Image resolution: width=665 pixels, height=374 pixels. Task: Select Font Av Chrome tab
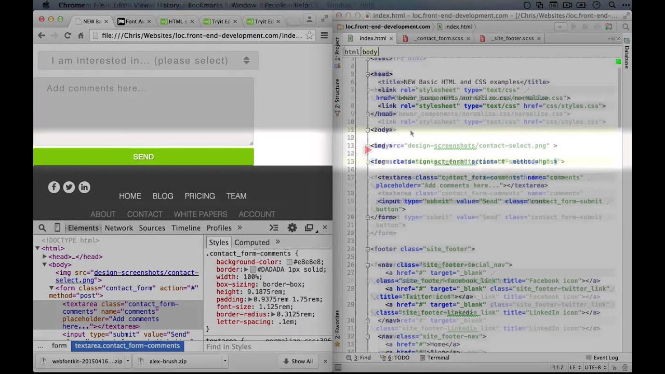pyautogui.click(x=135, y=21)
